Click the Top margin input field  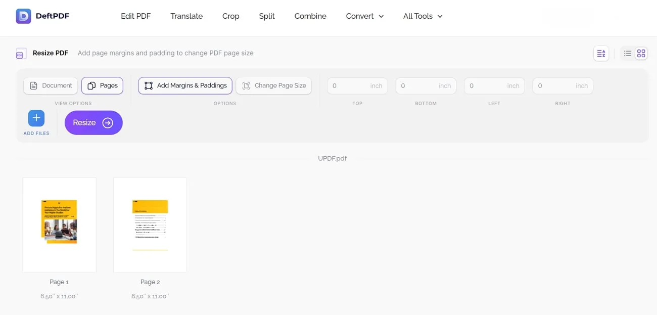[x=357, y=86]
